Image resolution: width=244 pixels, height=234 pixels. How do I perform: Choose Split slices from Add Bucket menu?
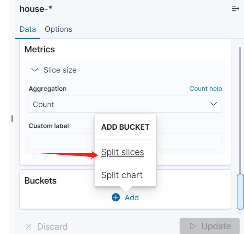click(x=123, y=152)
